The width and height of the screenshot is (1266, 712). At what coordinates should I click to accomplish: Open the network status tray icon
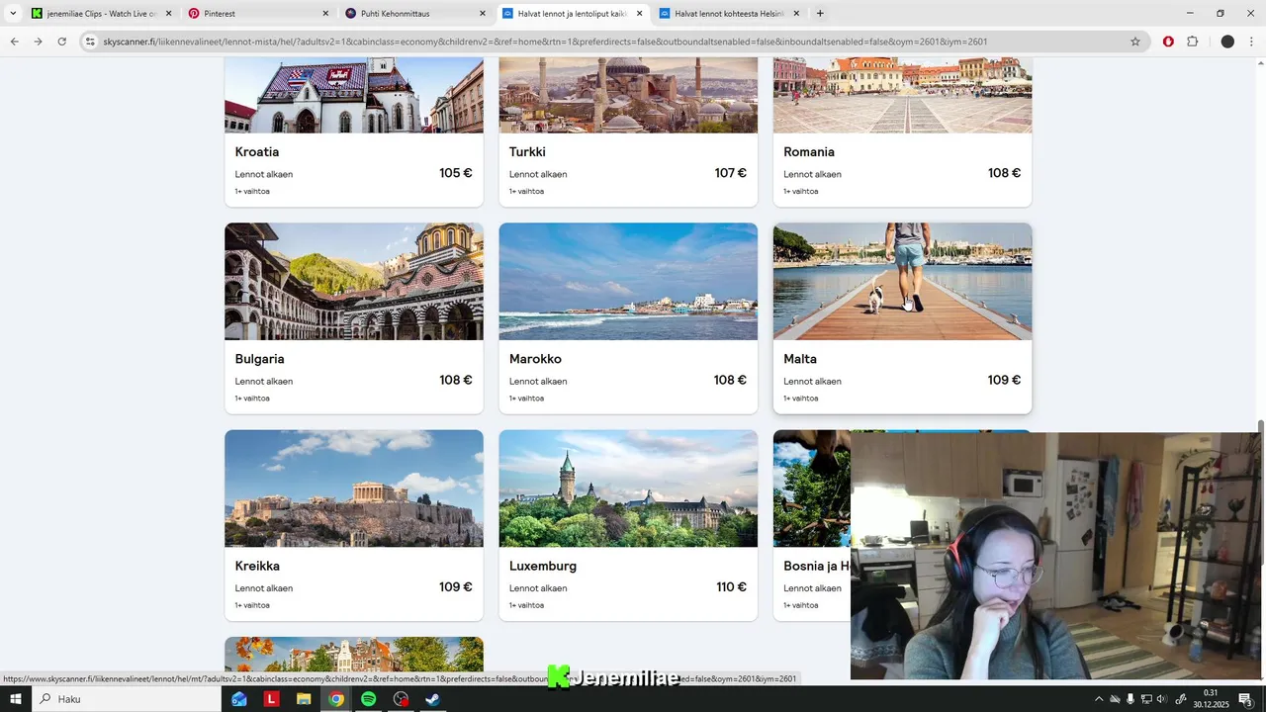(1147, 699)
